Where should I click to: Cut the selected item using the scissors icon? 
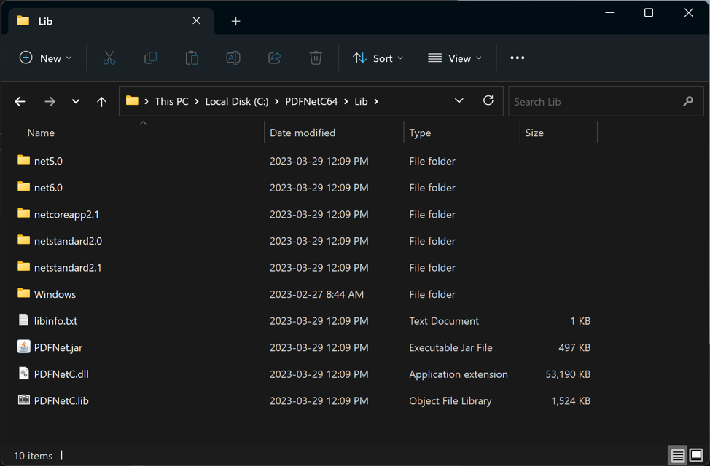click(109, 58)
